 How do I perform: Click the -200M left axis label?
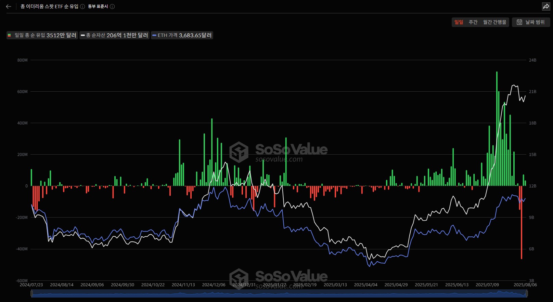point(22,218)
